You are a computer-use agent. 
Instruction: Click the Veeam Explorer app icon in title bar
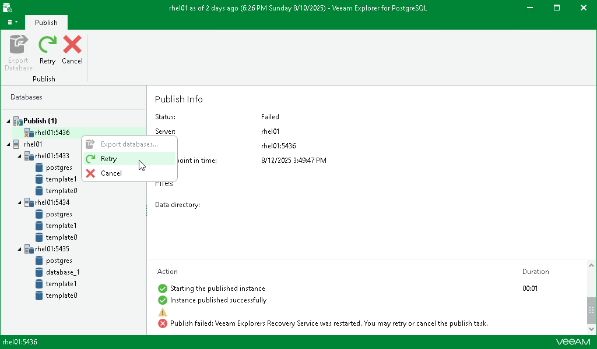tap(7, 7)
